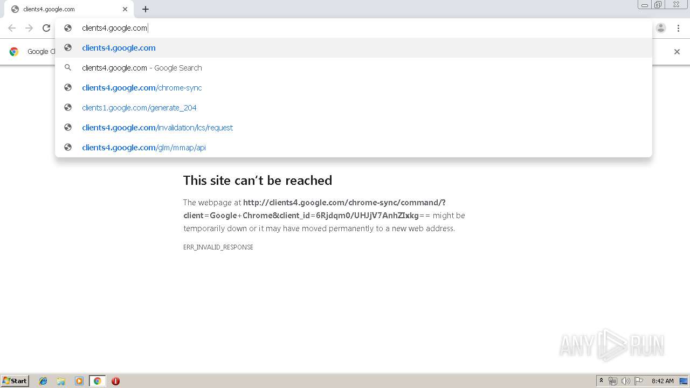Open Windows Explorer folder on the taskbar
690x388 pixels.
[61, 381]
